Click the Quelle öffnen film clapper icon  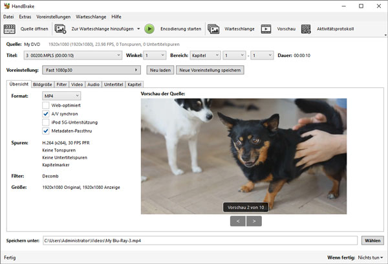(x=10, y=29)
